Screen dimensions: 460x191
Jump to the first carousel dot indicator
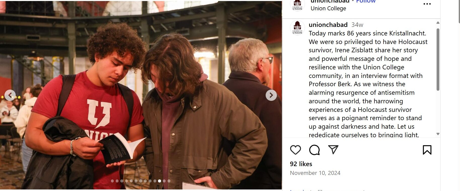(x=112, y=181)
